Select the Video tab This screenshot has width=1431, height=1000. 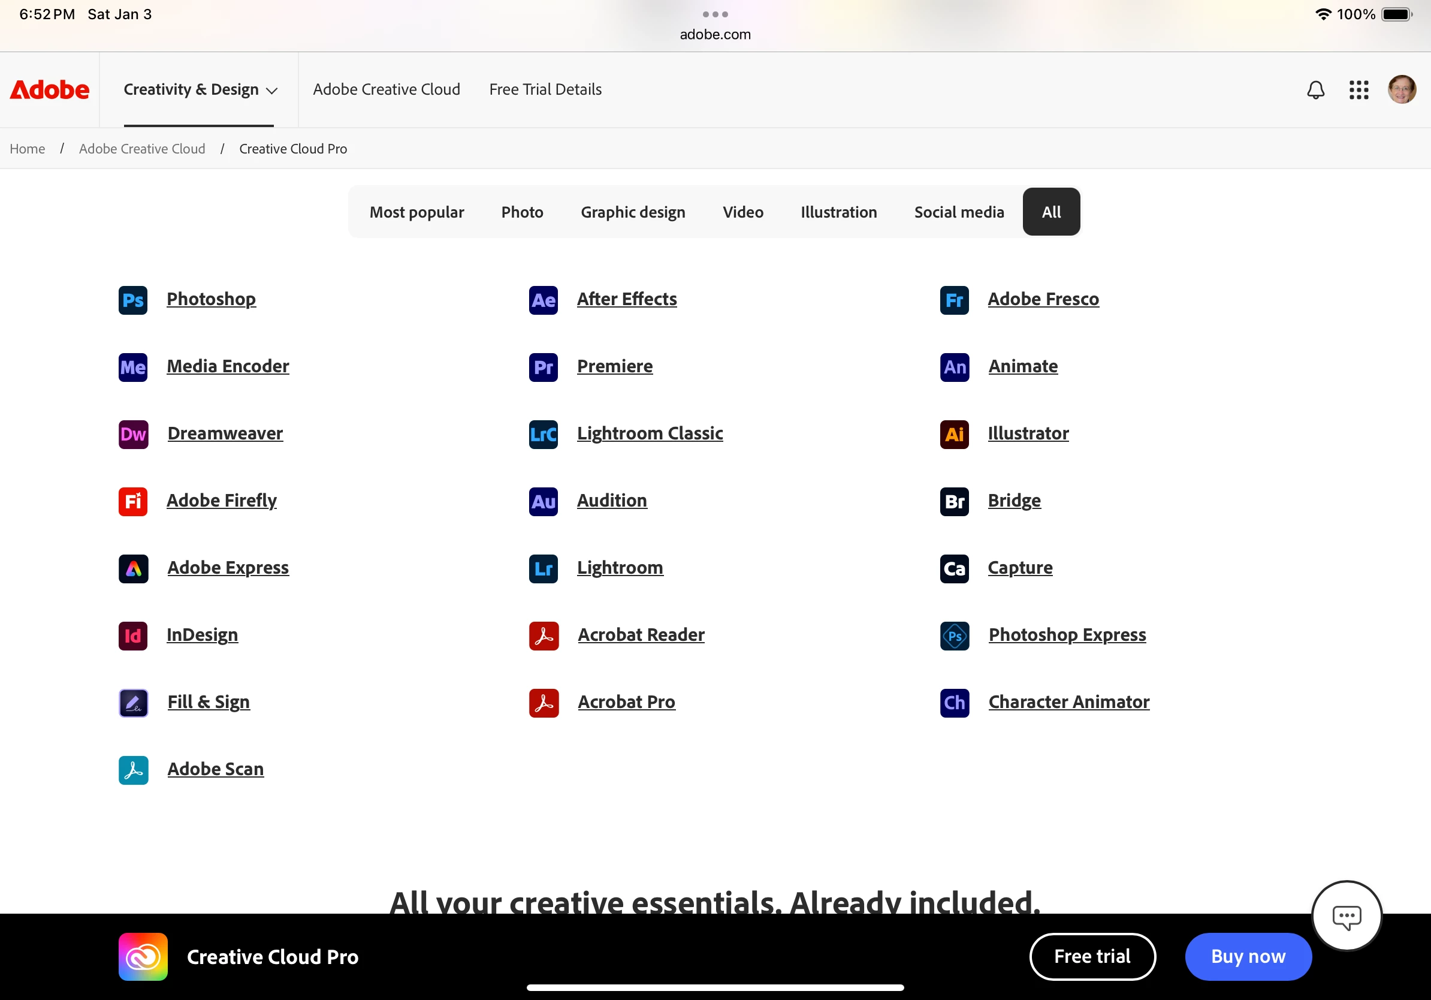pos(743,212)
